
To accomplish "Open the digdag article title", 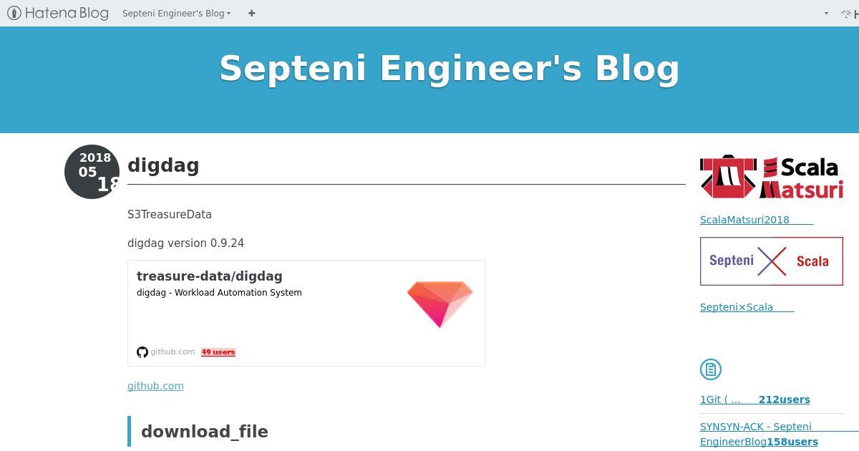I will pyautogui.click(x=163, y=165).
